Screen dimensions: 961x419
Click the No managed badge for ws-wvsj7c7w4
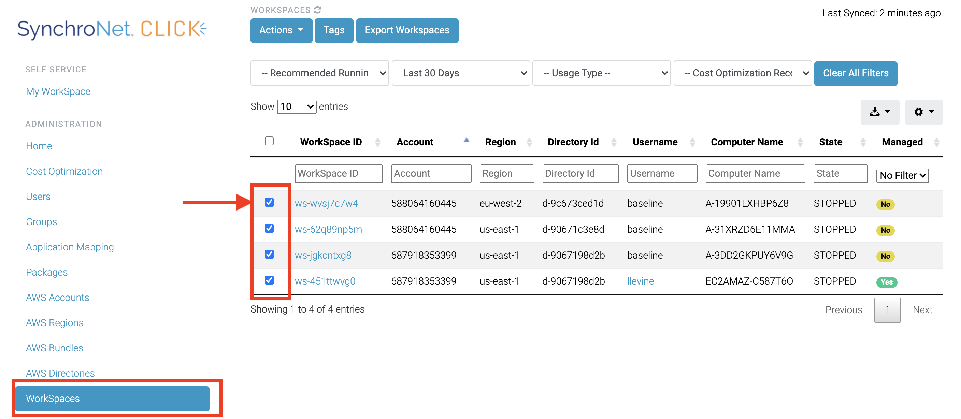(x=885, y=204)
